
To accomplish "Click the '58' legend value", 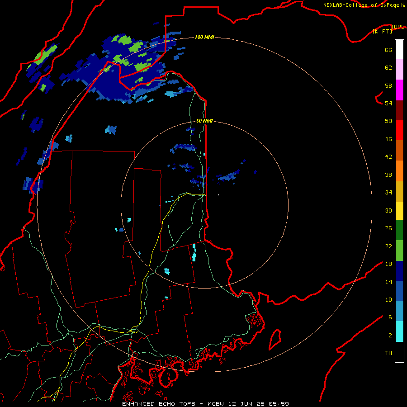I will click(x=388, y=85).
